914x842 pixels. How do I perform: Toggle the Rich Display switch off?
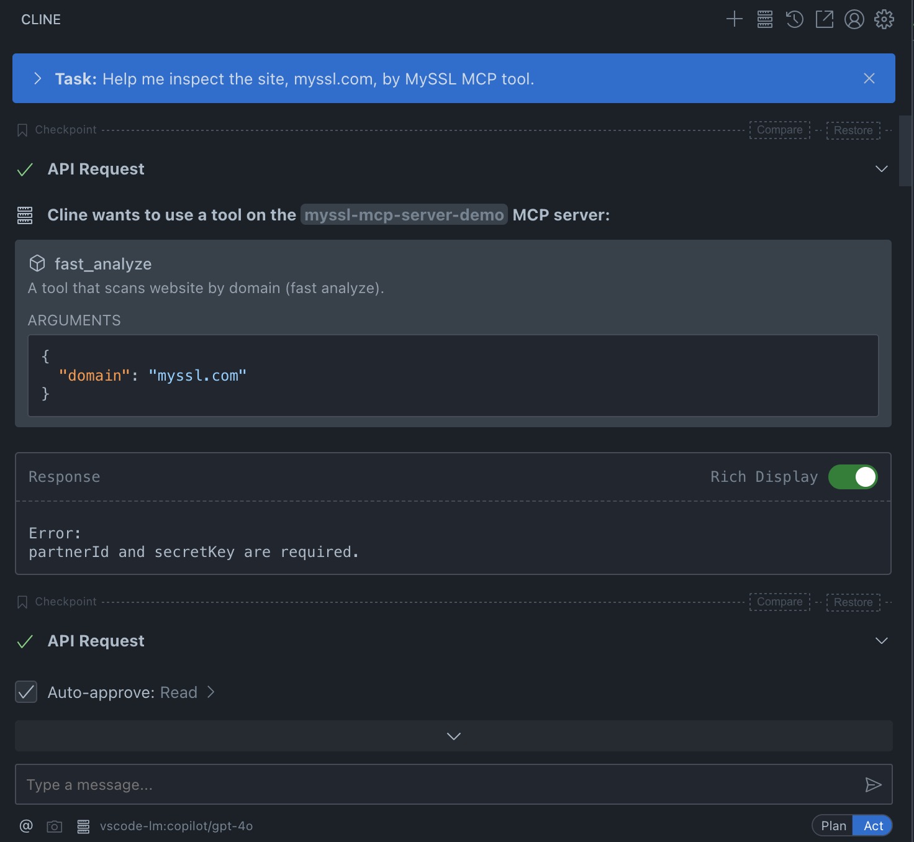click(853, 477)
